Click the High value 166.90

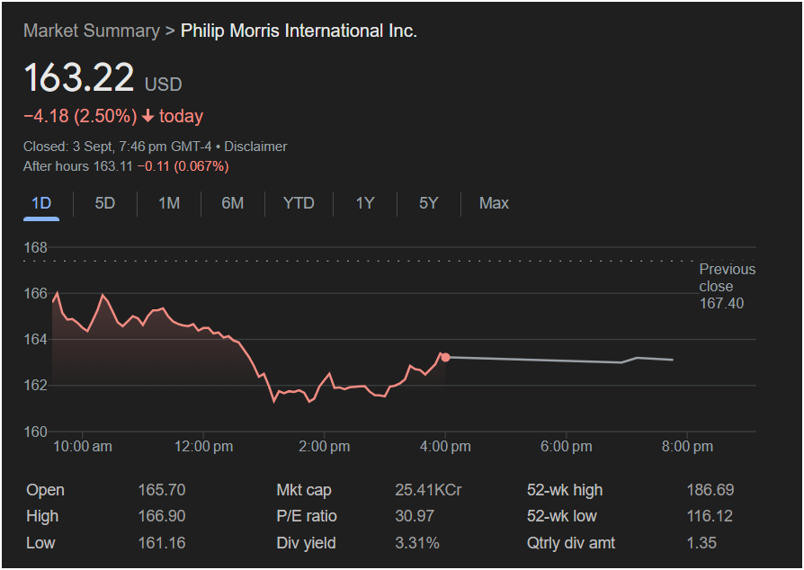162,516
